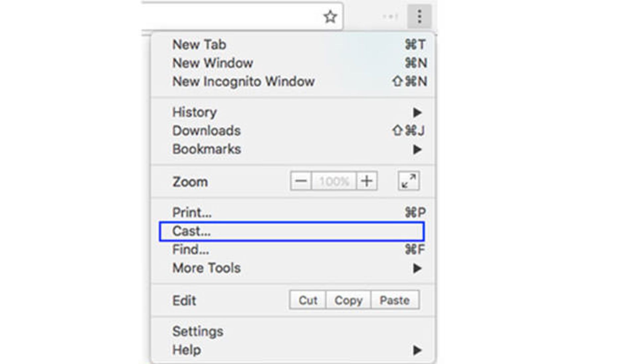Expand the Help submenu arrow
Image resolution: width=638 pixels, height=364 pixels.
(x=417, y=350)
